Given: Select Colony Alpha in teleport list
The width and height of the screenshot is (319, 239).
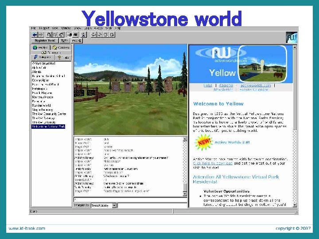Looking at the screenshot, I should tap(40, 80).
